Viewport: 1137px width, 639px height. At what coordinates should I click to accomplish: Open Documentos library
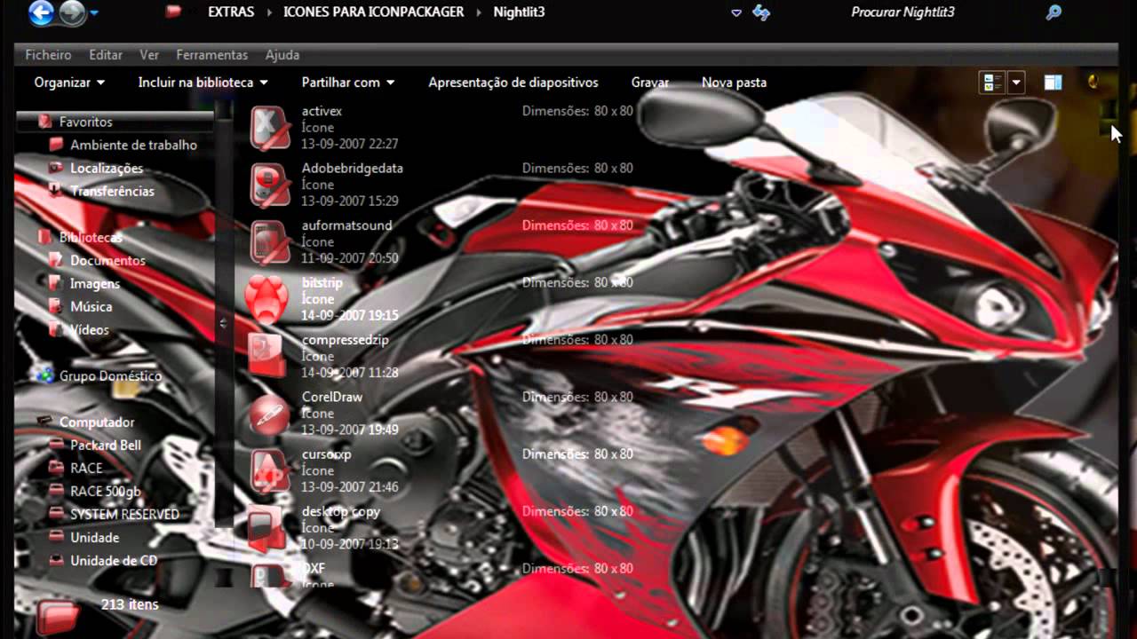click(x=107, y=260)
